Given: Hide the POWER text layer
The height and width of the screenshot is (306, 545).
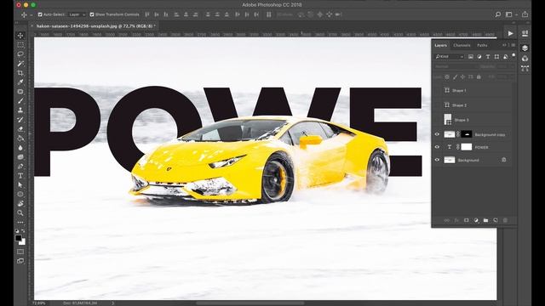Looking at the screenshot, I should click(x=437, y=147).
